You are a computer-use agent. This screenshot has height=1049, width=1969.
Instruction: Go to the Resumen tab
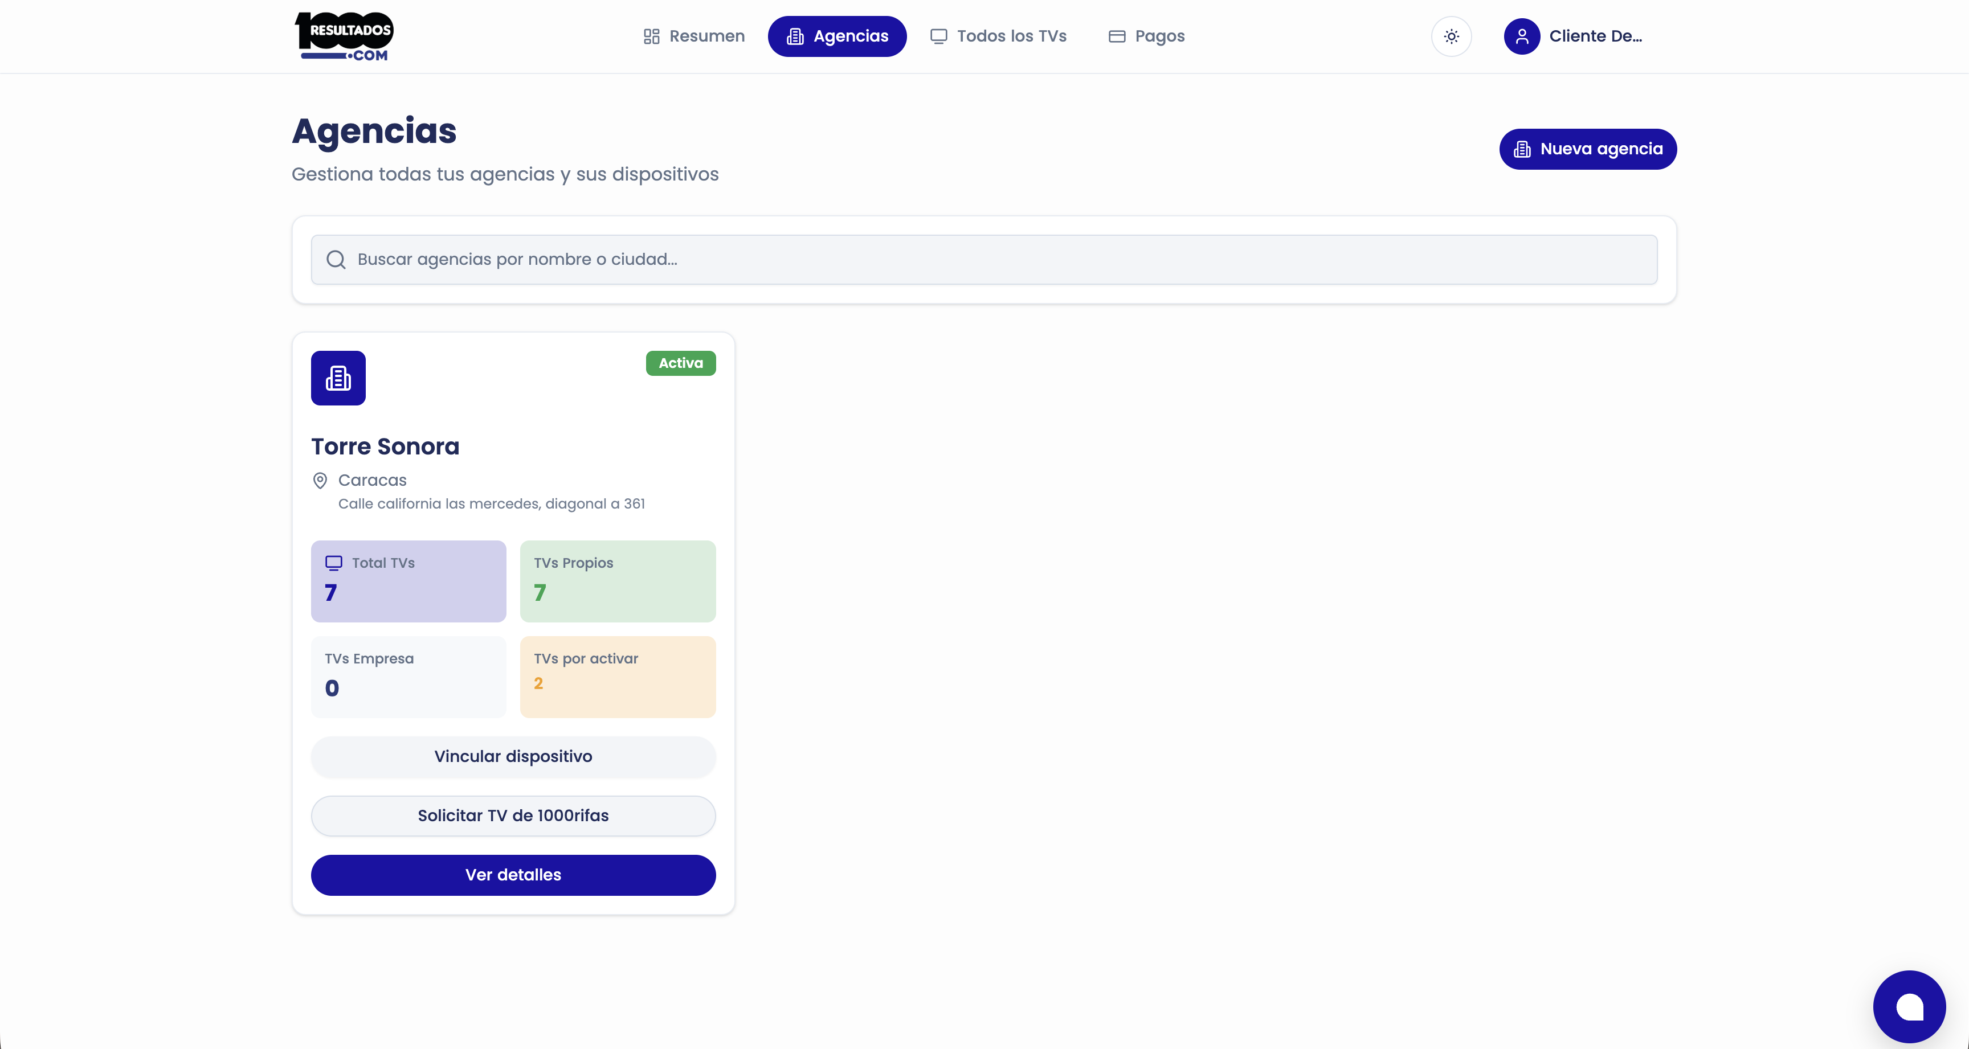(x=693, y=36)
